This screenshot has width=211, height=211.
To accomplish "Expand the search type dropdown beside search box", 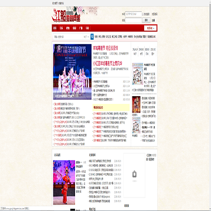I will 86,37.
